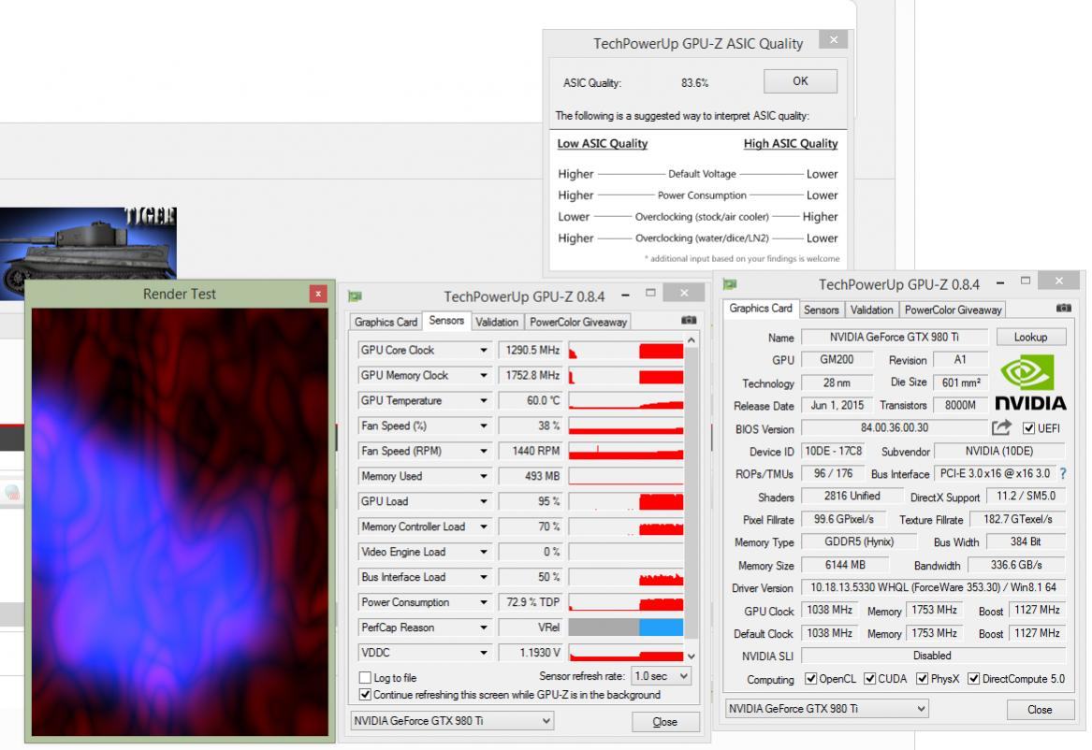Open PerfCap Reason sensor dropdown
The width and height of the screenshot is (1092, 750).
[x=484, y=627]
